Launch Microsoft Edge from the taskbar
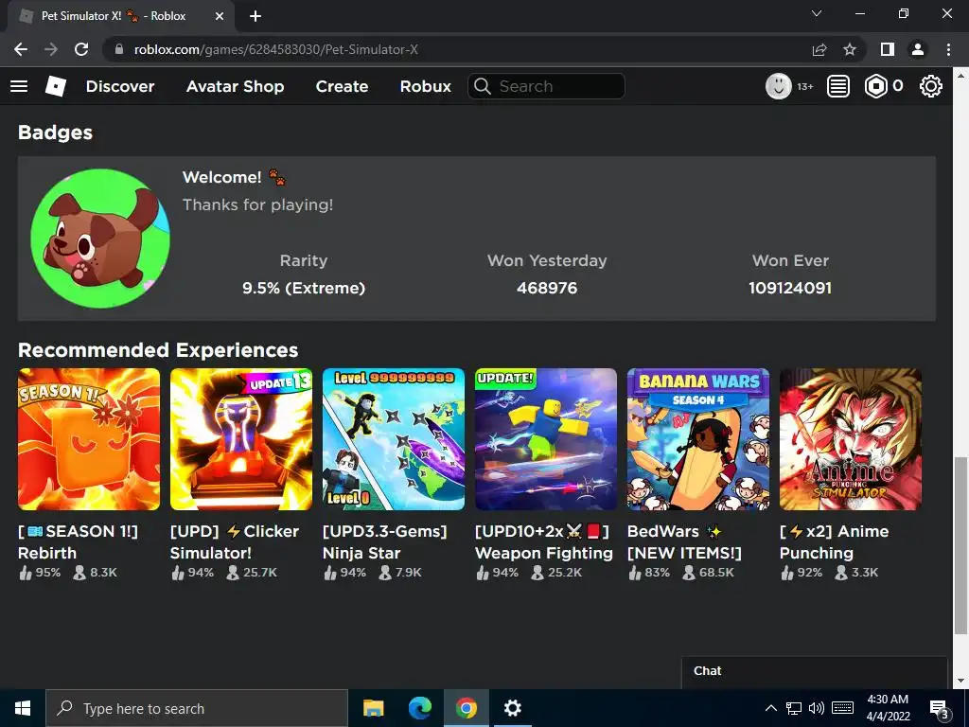 pyautogui.click(x=420, y=708)
